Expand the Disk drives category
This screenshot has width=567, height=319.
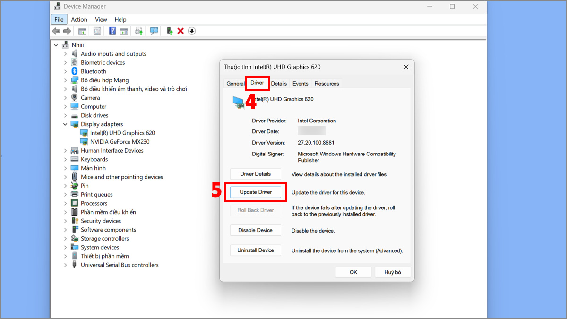click(66, 115)
